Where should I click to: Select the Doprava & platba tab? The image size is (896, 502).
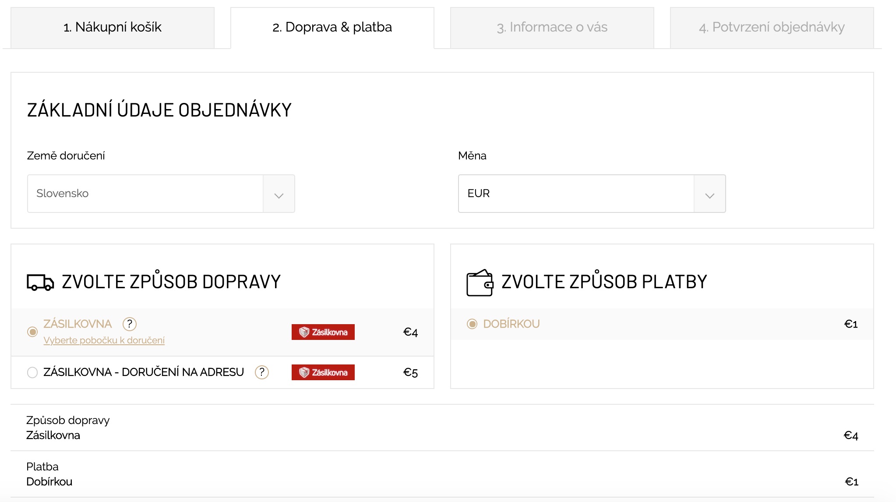click(332, 28)
